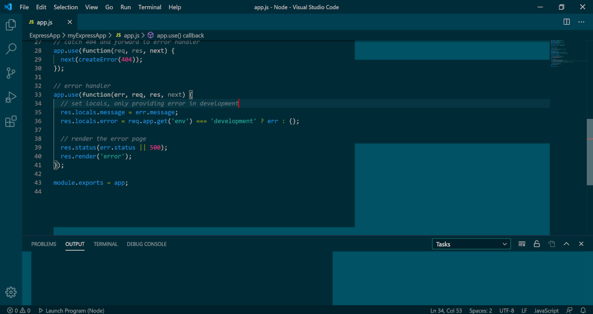Clear the Output panel
593x314 pixels.
pyautogui.click(x=522, y=244)
